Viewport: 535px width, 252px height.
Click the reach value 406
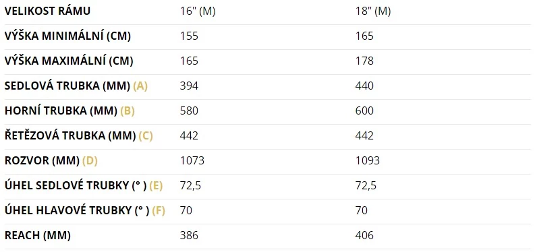pos(364,236)
